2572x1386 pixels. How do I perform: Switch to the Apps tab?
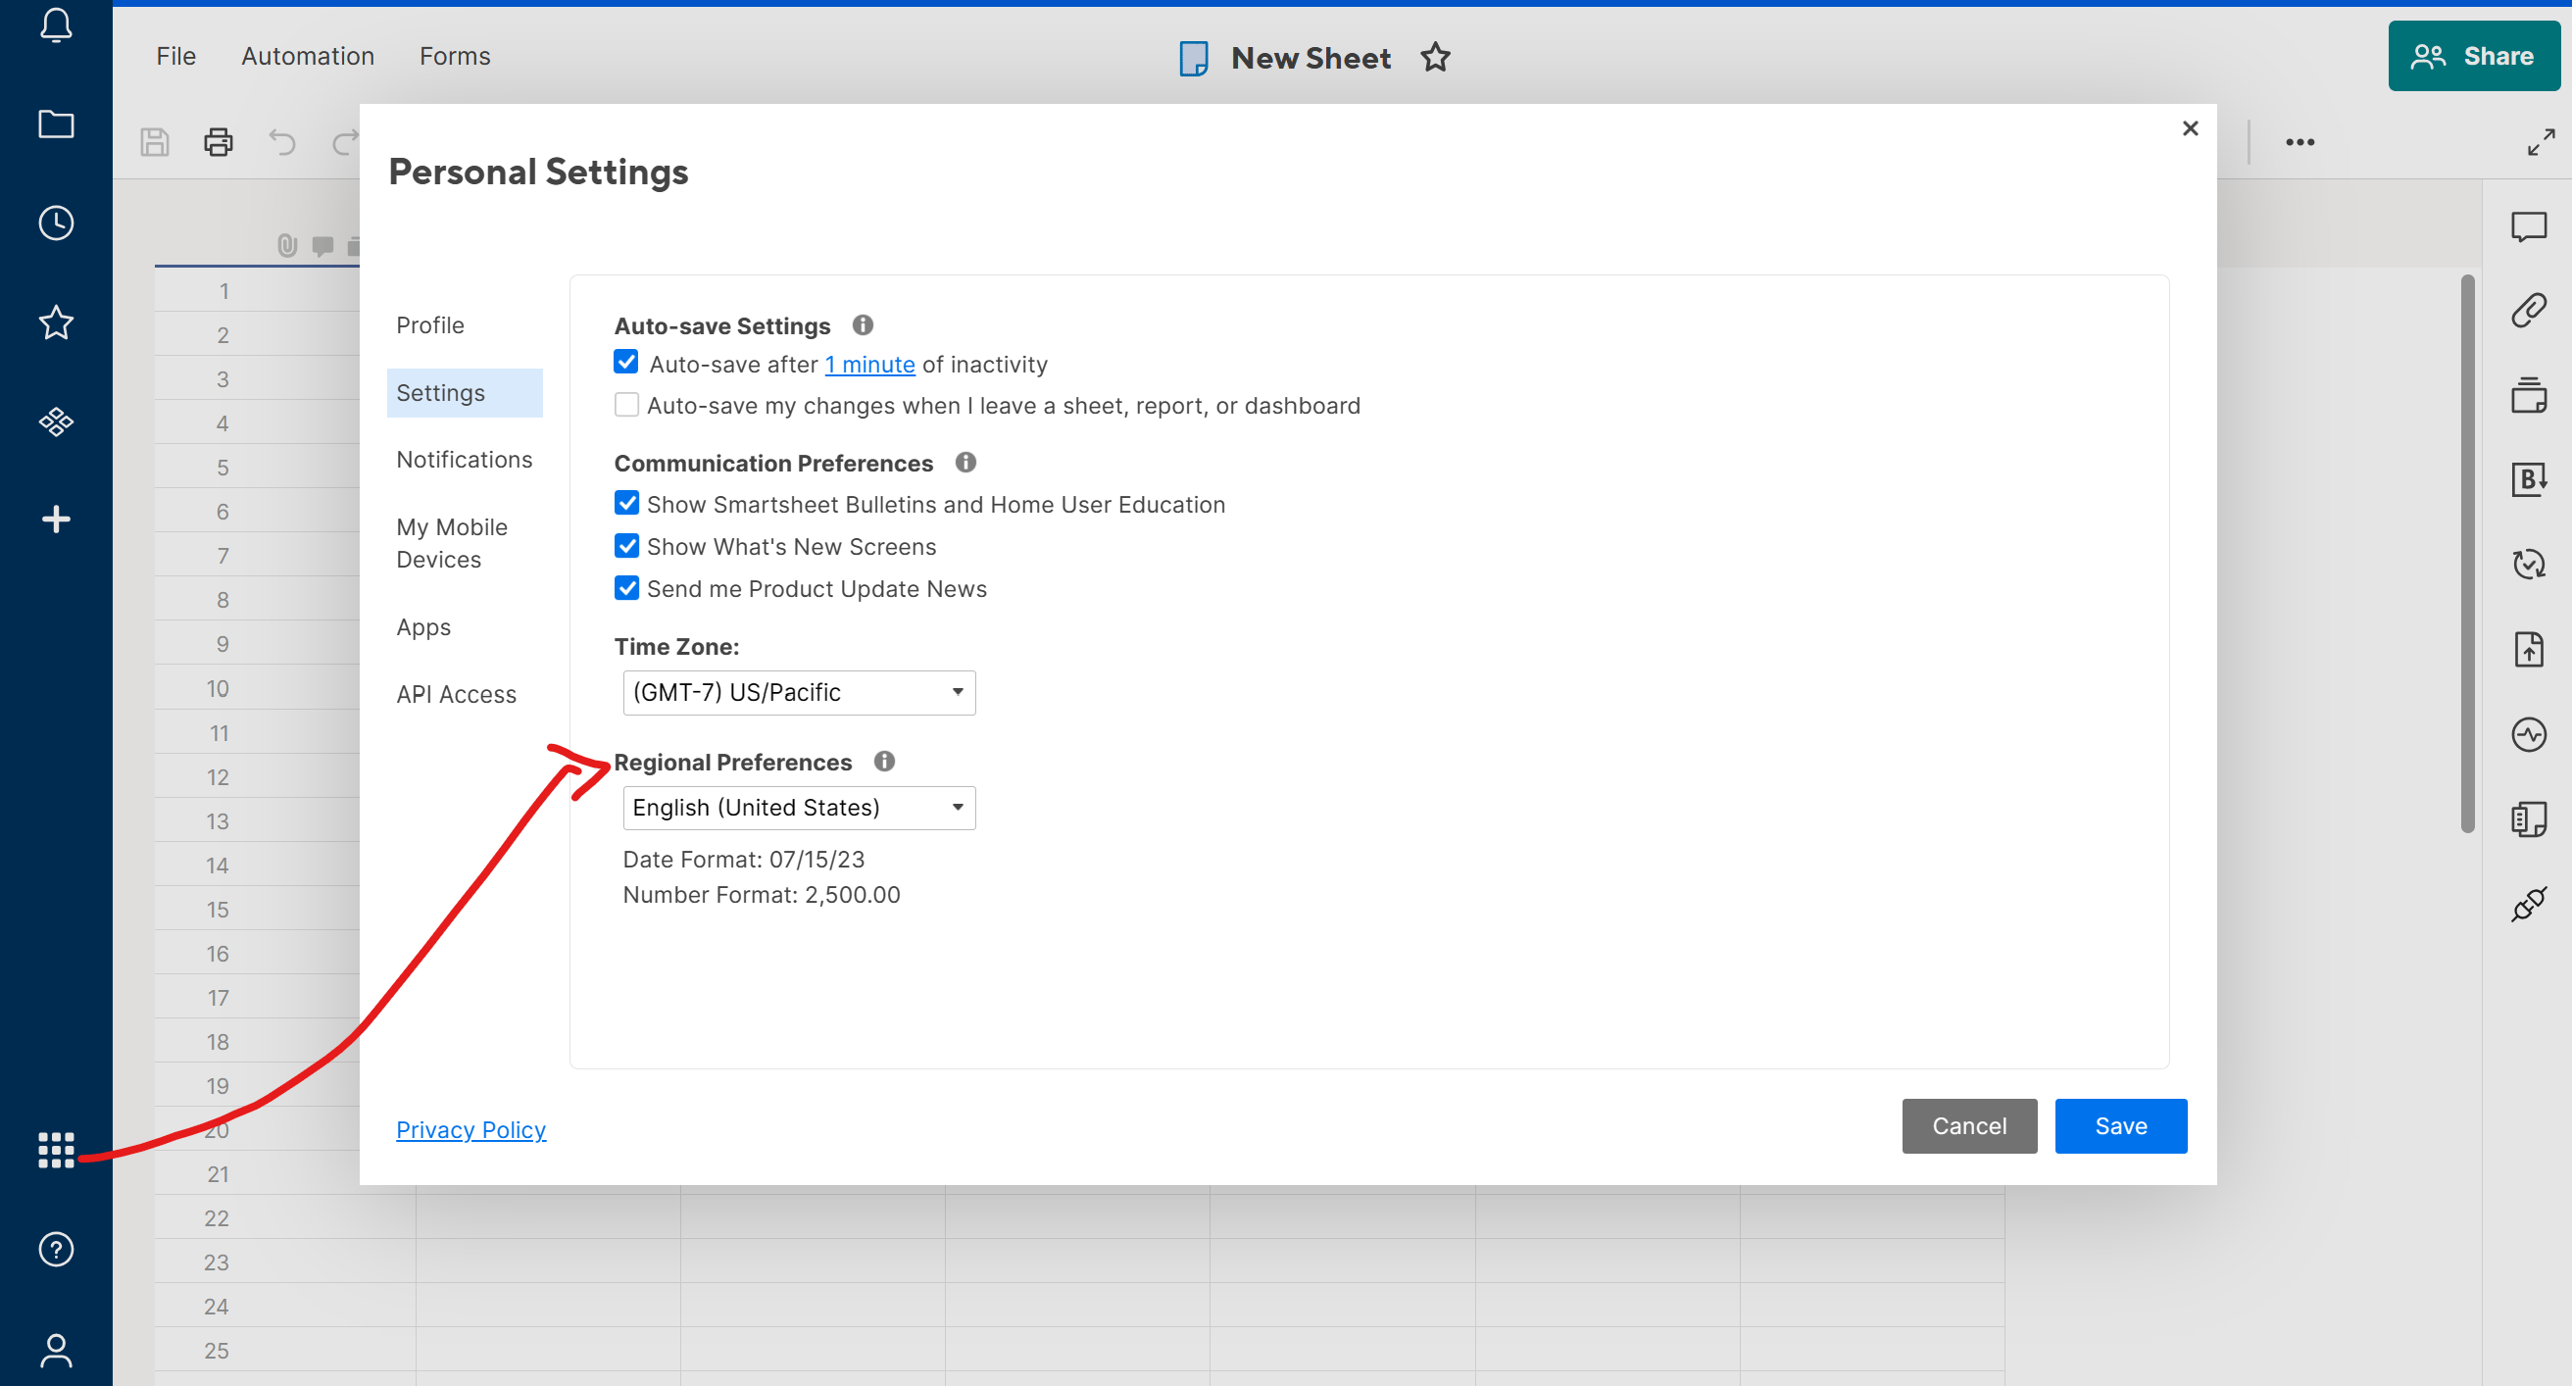tap(423, 627)
